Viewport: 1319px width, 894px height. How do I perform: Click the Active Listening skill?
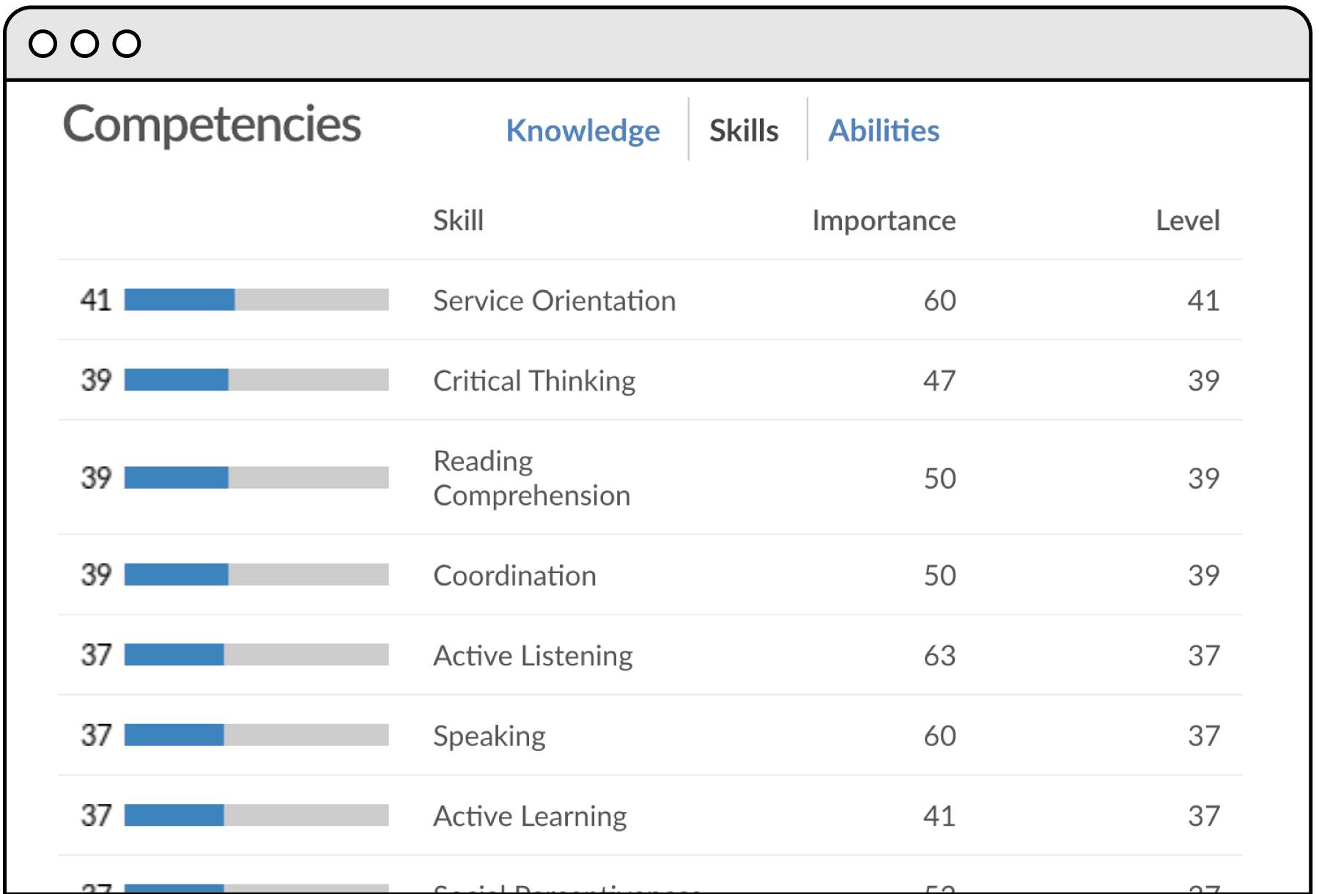coord(533,656)
